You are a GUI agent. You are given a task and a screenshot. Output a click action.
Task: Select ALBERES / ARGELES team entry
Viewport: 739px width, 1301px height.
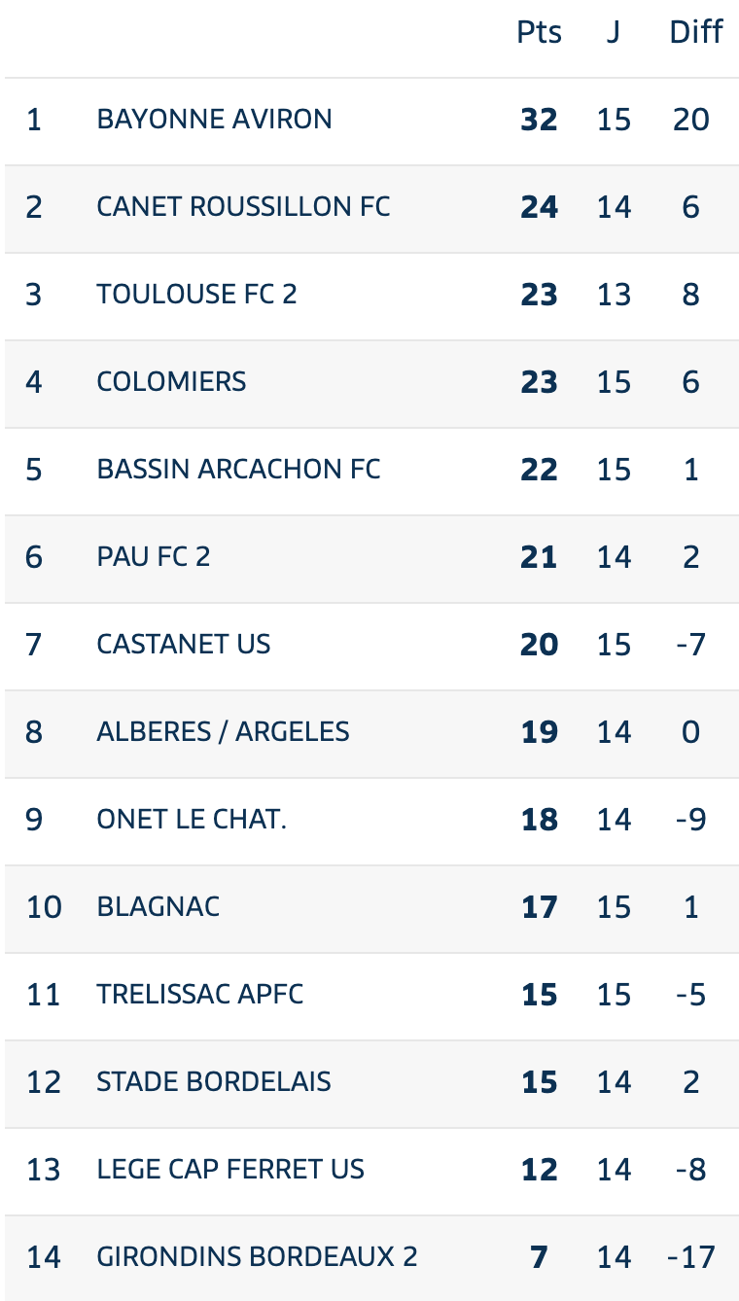click(x=223, y=732)
